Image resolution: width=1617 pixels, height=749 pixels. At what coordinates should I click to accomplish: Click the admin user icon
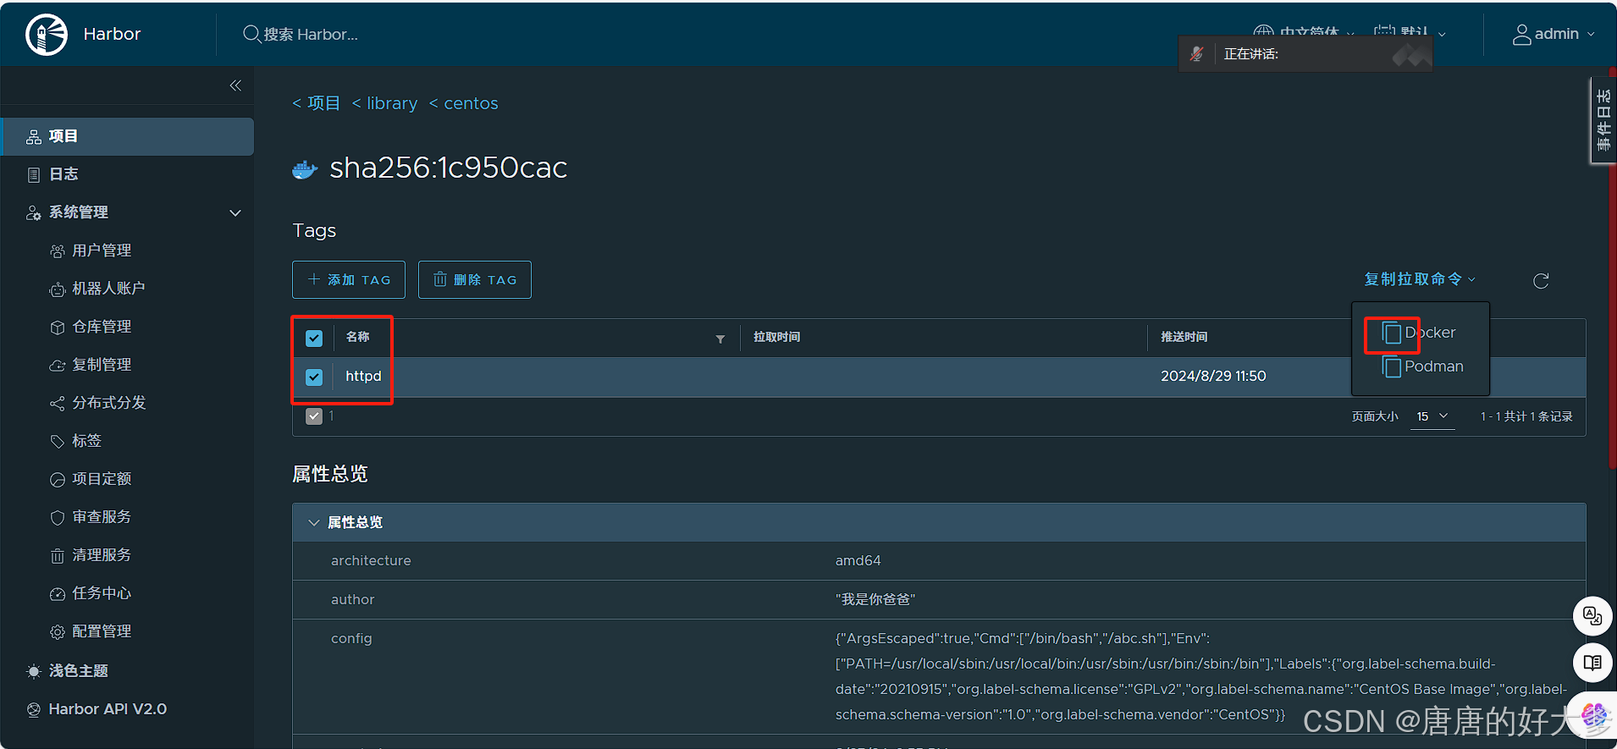pyautogui.click(x=1521, y=34)
